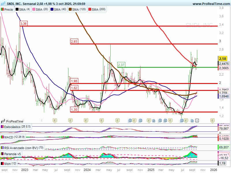Open the RSI Avanzado (con BV) indicator settings

tap(21, 148)
